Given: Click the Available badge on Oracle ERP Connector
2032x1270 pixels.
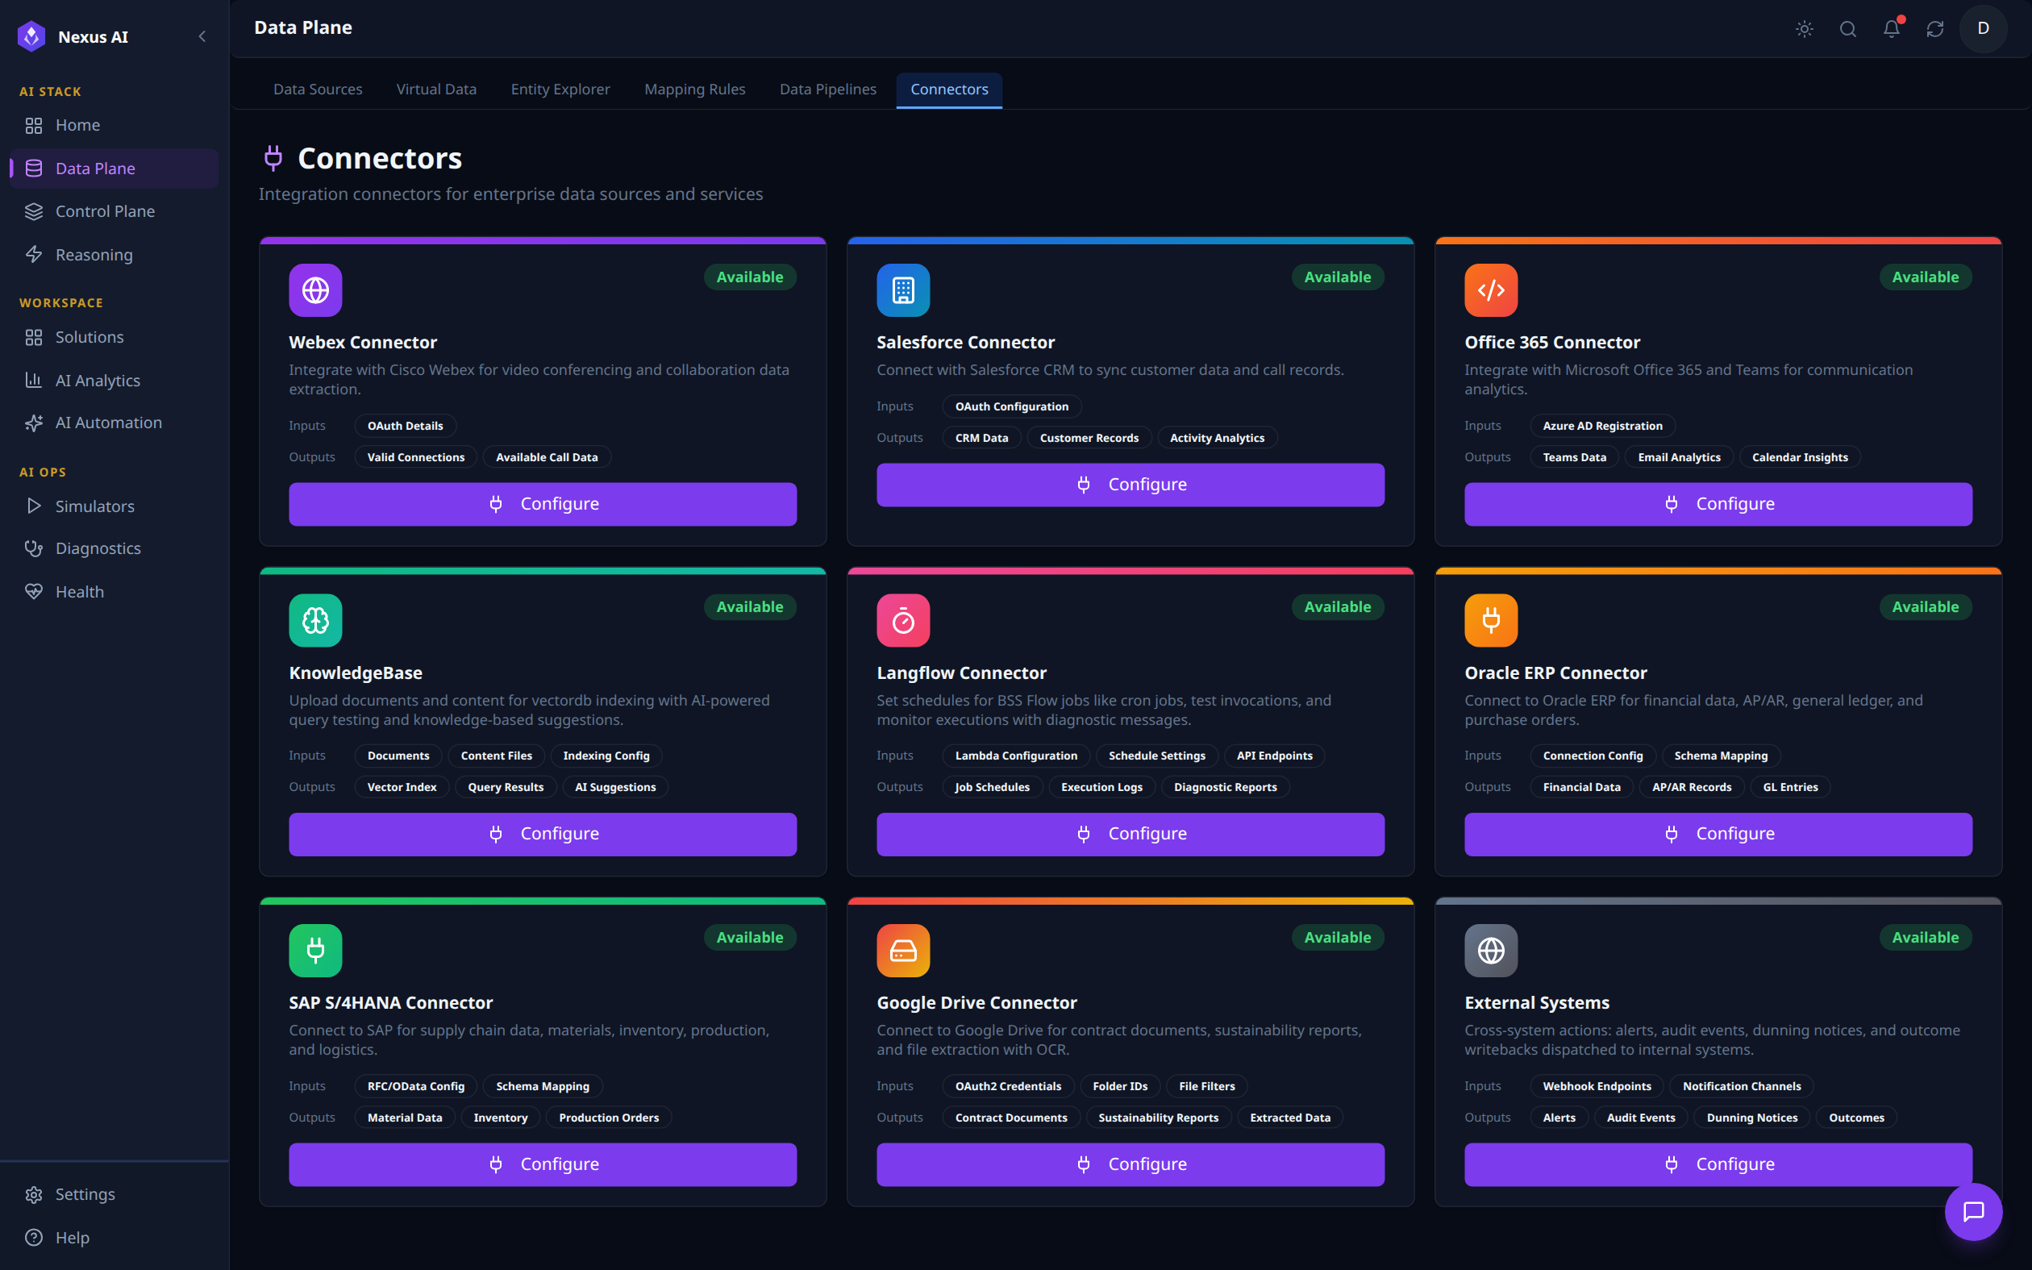Looking at the screenshot, I should (1926, 607).
